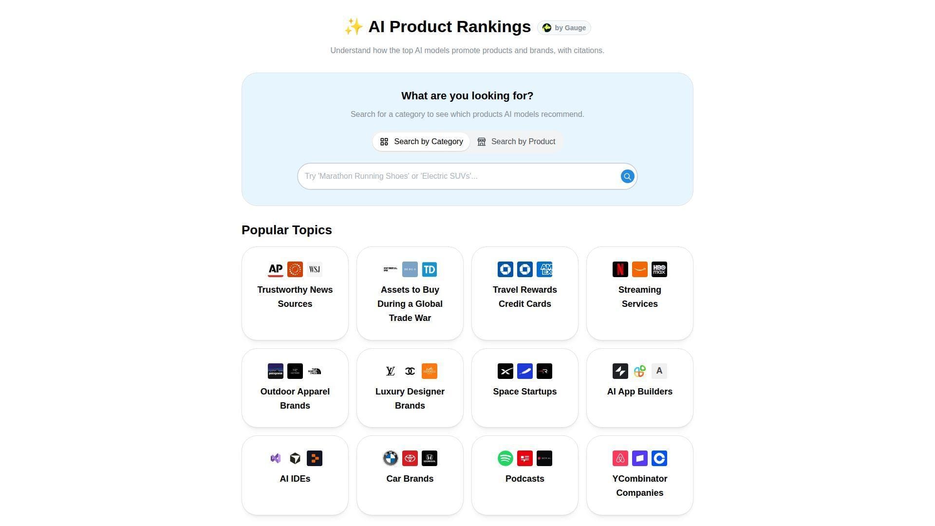
Task: Enable Search by Category mode
Action: coord(421,141)
